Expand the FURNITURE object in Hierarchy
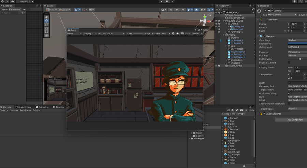Viewport: 307px width, 168px height. pos(226,32)
